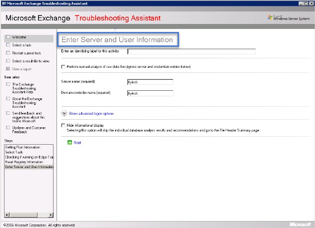Click the Welcome sidebar icon

point(8,37)
